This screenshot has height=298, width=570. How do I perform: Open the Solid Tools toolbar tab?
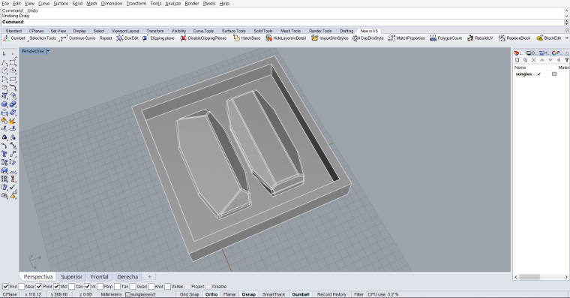point(262,31)
